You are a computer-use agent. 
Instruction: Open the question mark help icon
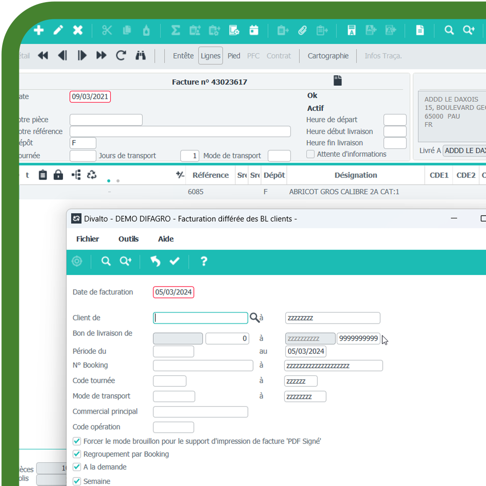point(203,261)
